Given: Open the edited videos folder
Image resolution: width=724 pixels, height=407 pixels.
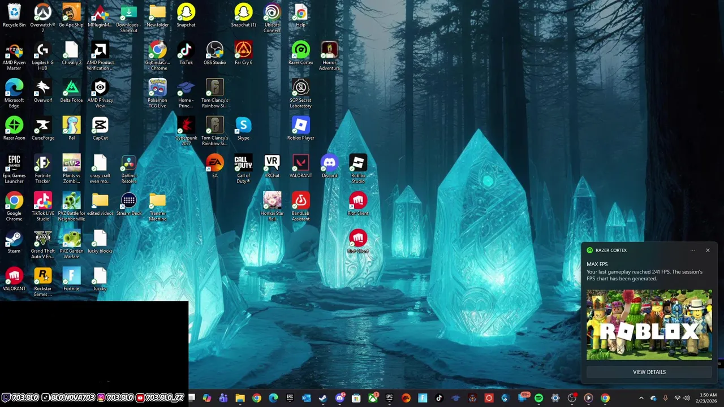Looking at the screenshot, I should pyautogui.click(x=100, y=204).
